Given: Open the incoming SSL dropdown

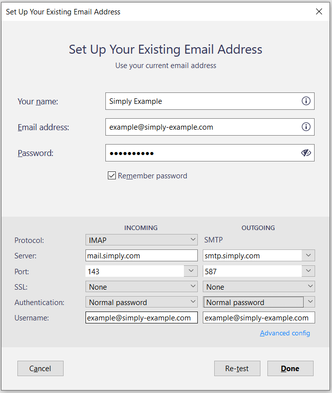Looking at the screenshot, I should pyautogui.click(x=142, y=287).
